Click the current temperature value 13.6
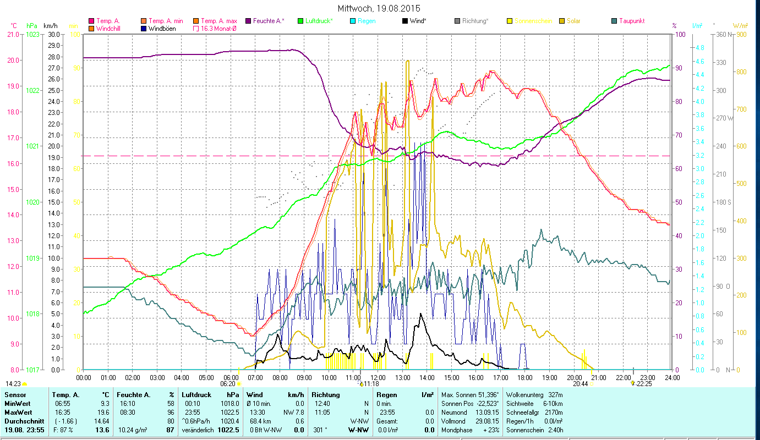This screenshot has height=440, width=760. coord(102,430)
